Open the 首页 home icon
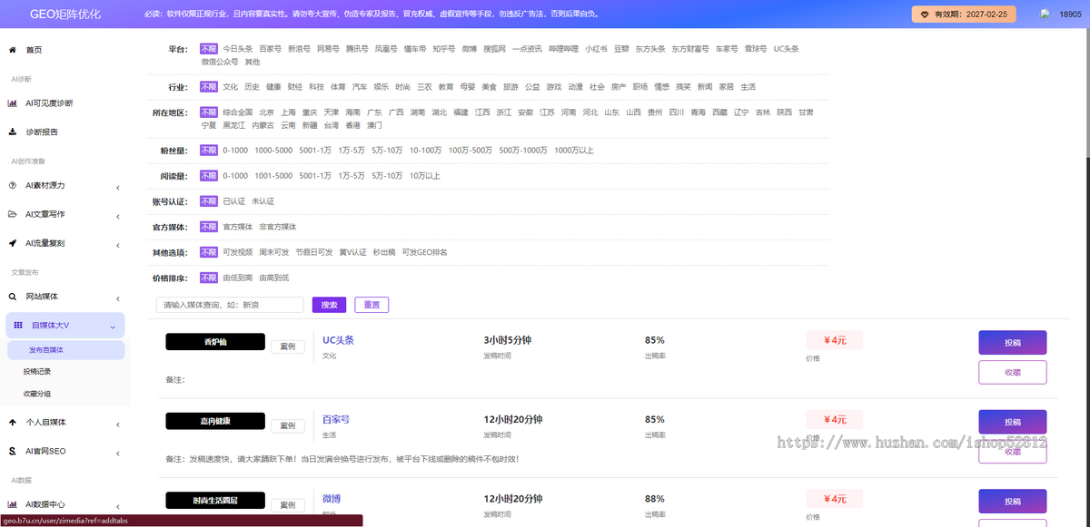Screen dimensions: 1090x527 coord(12,50)
